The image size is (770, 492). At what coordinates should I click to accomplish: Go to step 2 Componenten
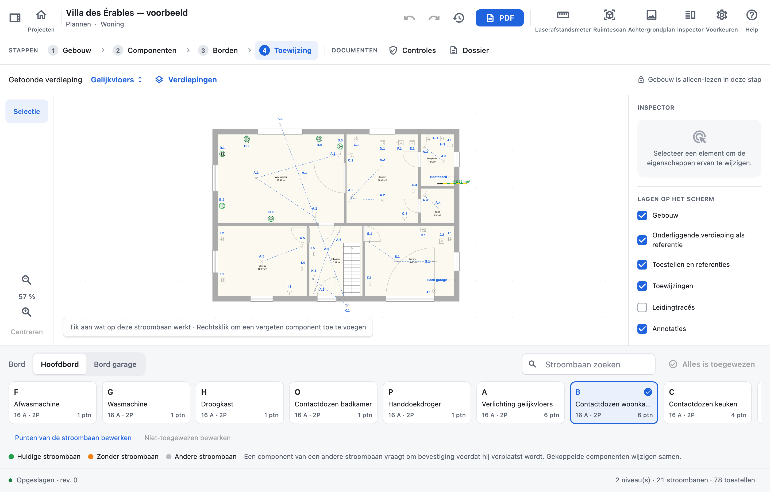[145, 51]
